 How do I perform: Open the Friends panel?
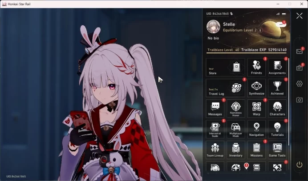tap(256, 67)
